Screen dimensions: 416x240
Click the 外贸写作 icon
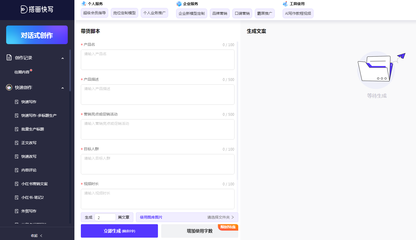click(16, 211)
